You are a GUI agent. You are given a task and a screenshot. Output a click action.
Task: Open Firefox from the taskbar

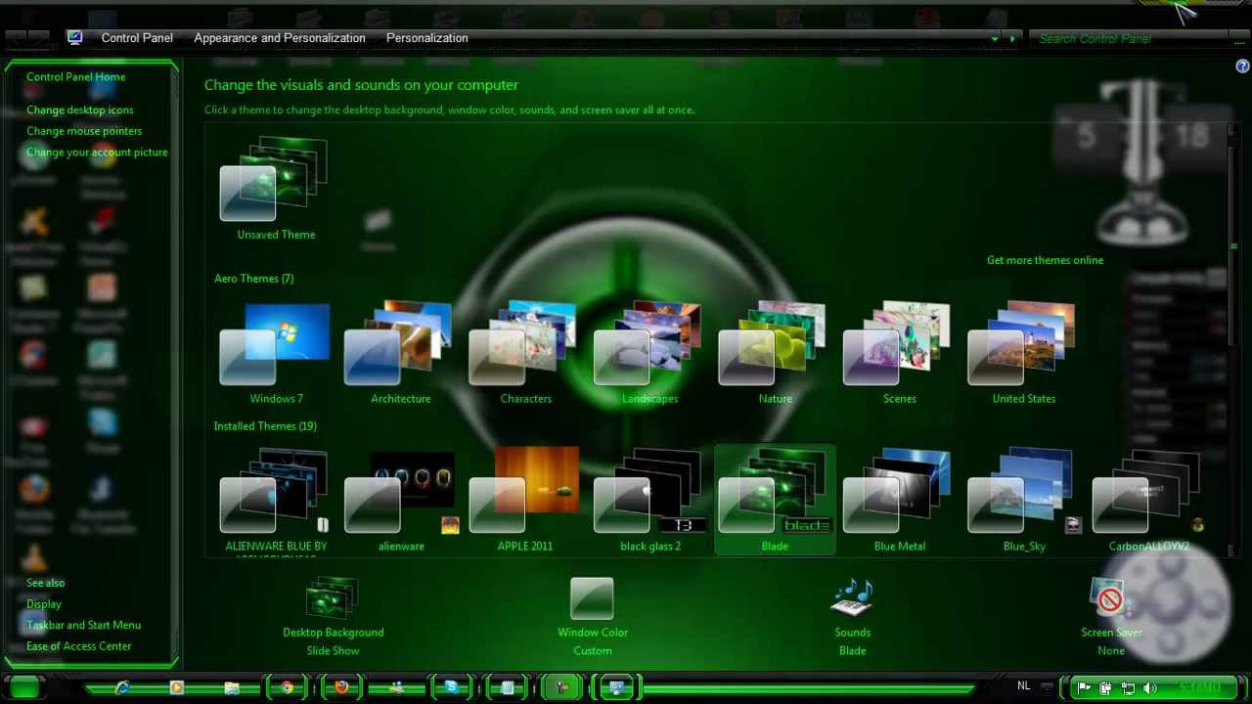pyautogui.click(x=341, y=688)
